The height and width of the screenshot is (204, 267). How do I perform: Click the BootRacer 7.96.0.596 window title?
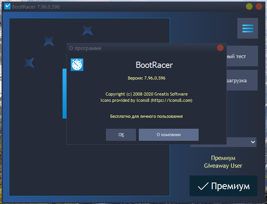pos(36,7)
